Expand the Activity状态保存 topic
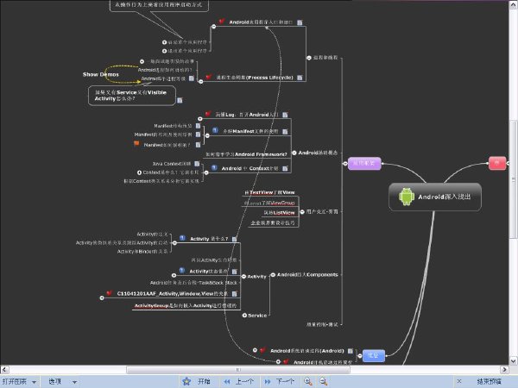Image resolution: width=518 pixels, height=388 pixels. (174, 275)
